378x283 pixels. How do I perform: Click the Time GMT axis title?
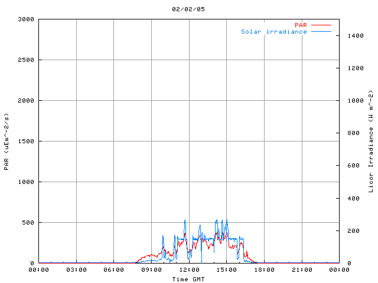click(188, 279)
